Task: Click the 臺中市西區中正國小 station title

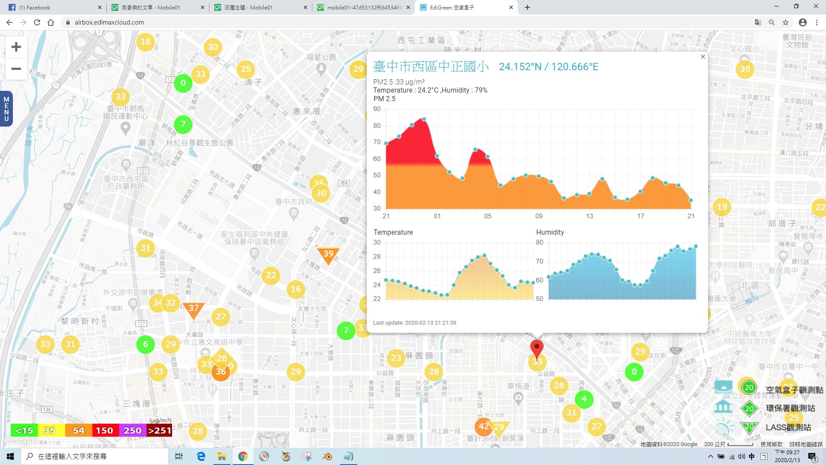Action: pyautogui.click(x=431, y=66)
